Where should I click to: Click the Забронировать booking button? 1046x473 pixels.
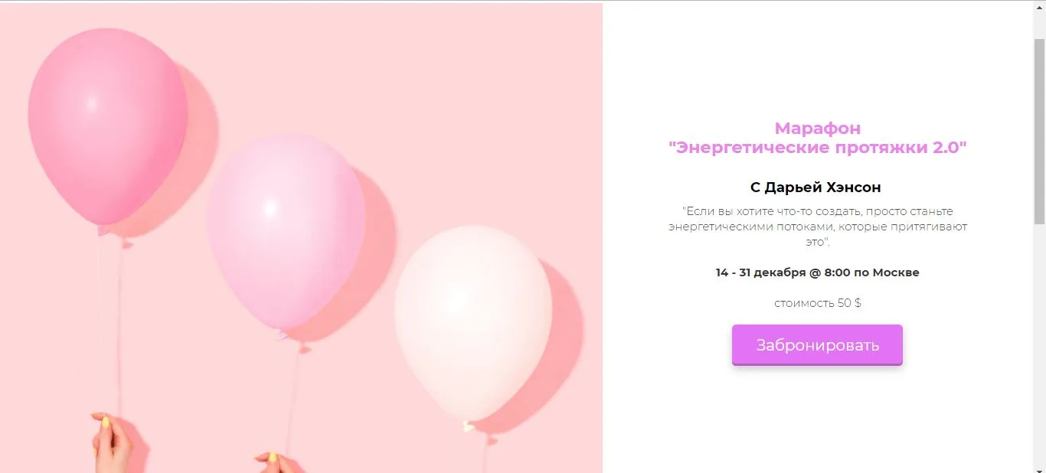pos(817,344)
